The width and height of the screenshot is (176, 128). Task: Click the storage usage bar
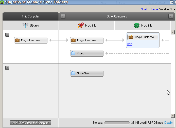coord(117,123)
